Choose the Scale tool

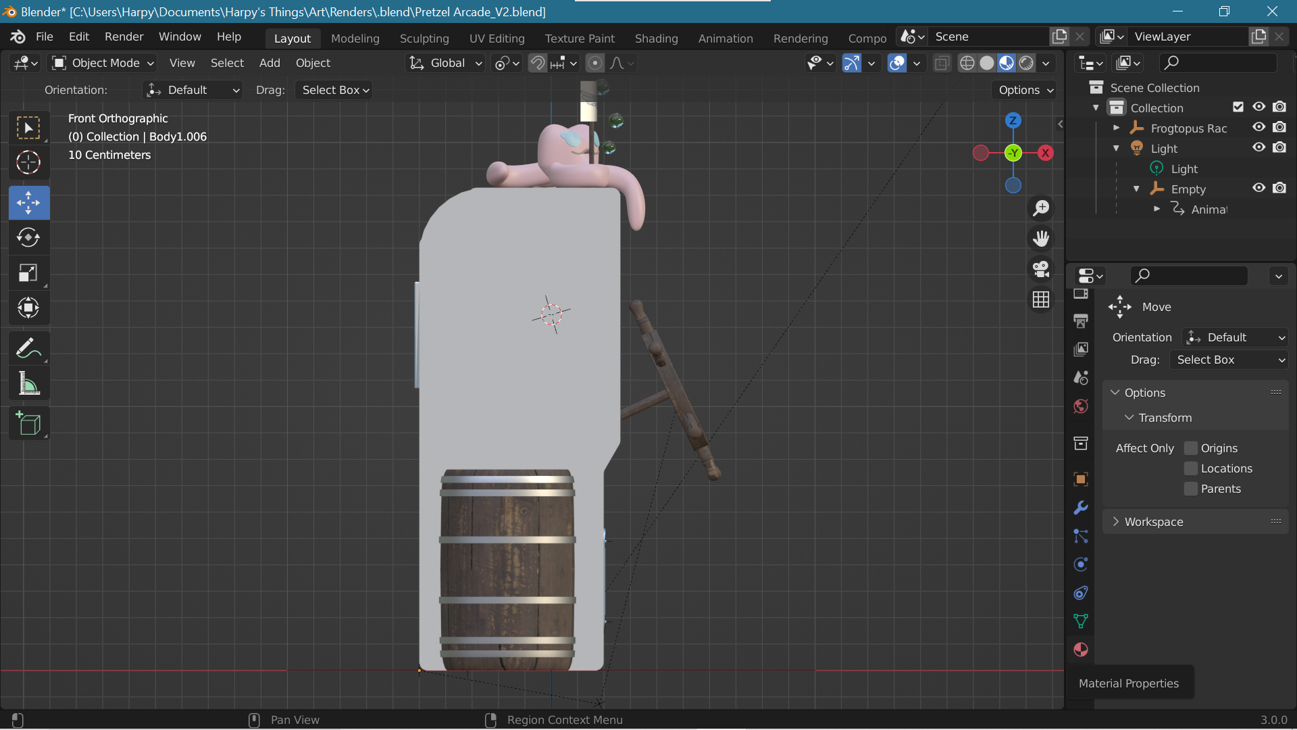point(28,273)
